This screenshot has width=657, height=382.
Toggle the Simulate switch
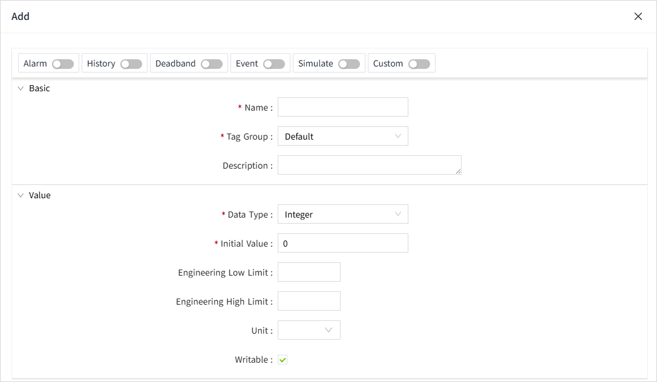(349, 63)
